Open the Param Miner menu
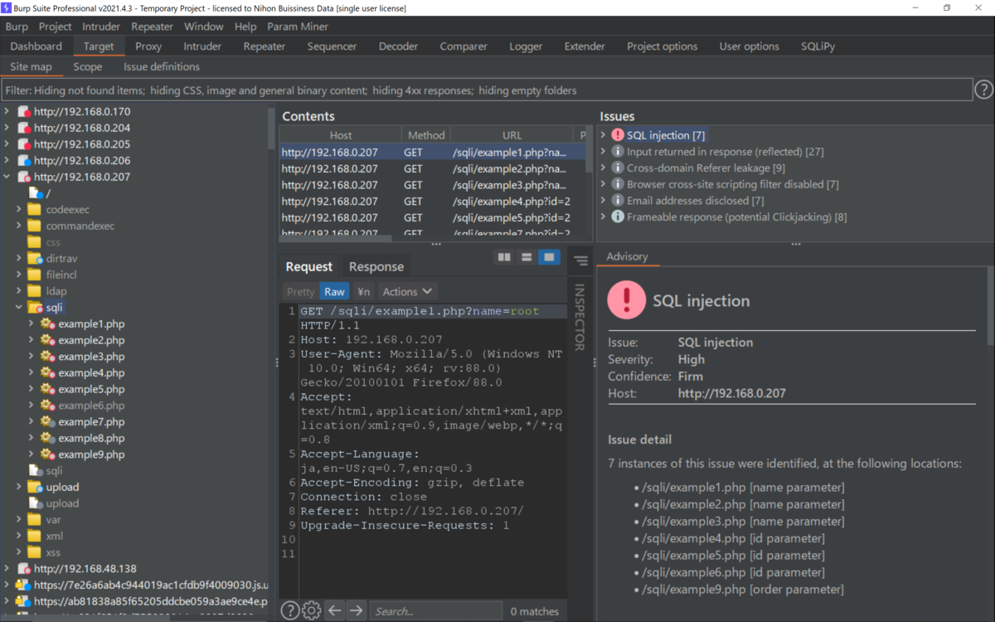The width and height of the screenshot is (995, 622). tap(298, 27)
